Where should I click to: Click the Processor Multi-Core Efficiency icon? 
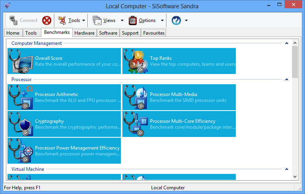(136, 124)
